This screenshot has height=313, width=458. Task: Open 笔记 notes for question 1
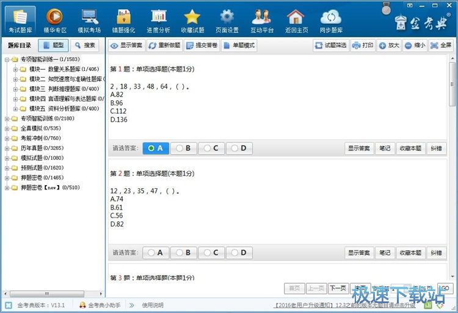(x=385, y=149)
